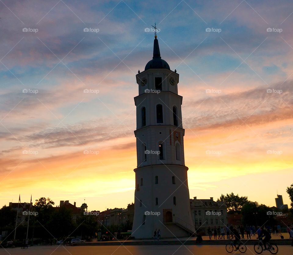Select the spire cross atop the tower
Screen dimensions: 293x255
point(156,28)
